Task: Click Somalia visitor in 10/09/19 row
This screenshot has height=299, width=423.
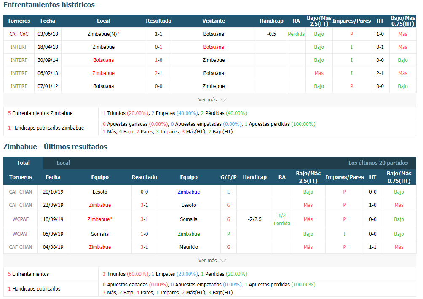Action: click(189, 219)
